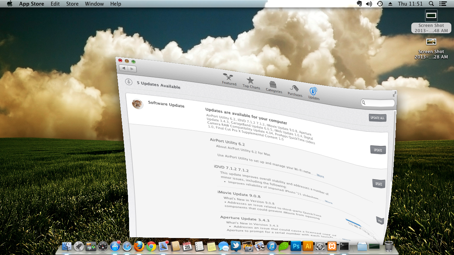This screenshot has height=255, width=454.
Task: Click the UPDATE ALL button
Action: click(377, 118)
